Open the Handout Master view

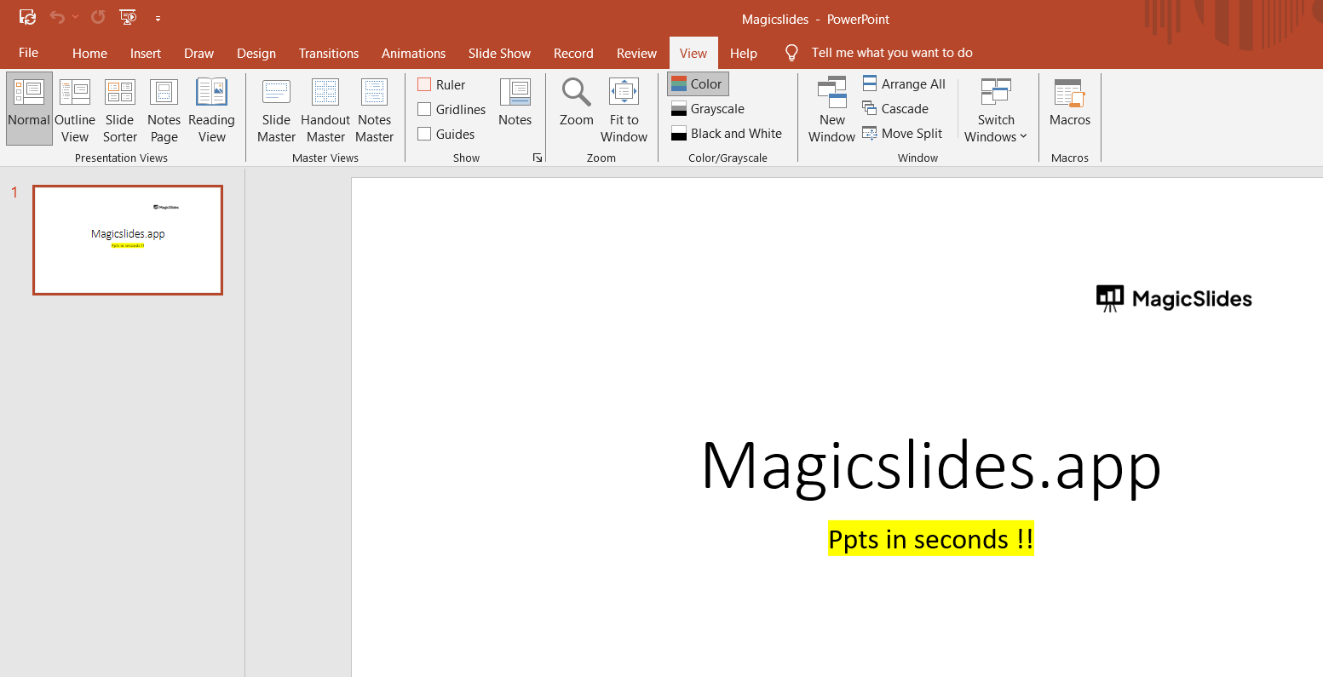coord(325,110)
